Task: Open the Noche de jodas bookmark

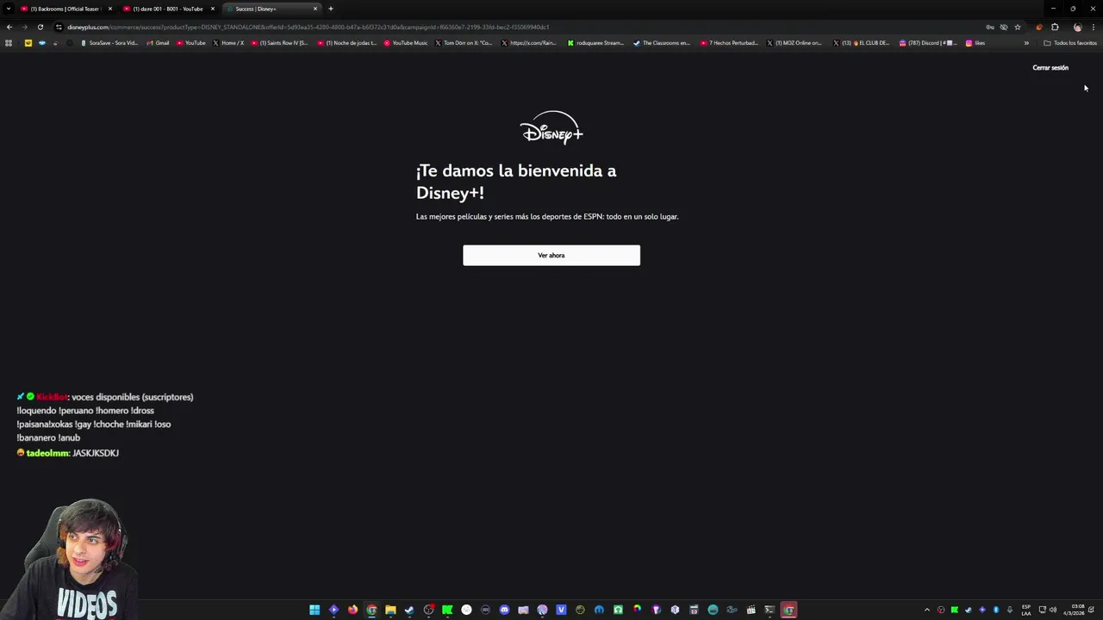Action: (346, 42)
